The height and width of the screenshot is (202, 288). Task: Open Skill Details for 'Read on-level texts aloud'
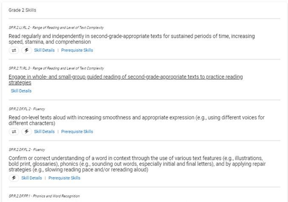point(44,132)
